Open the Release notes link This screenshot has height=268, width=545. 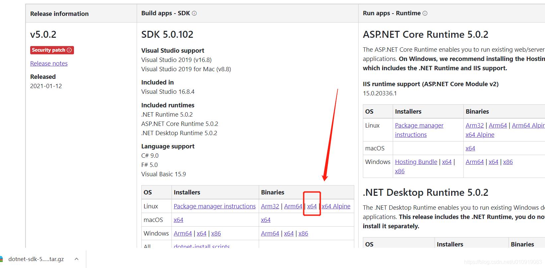click(49, 63)
